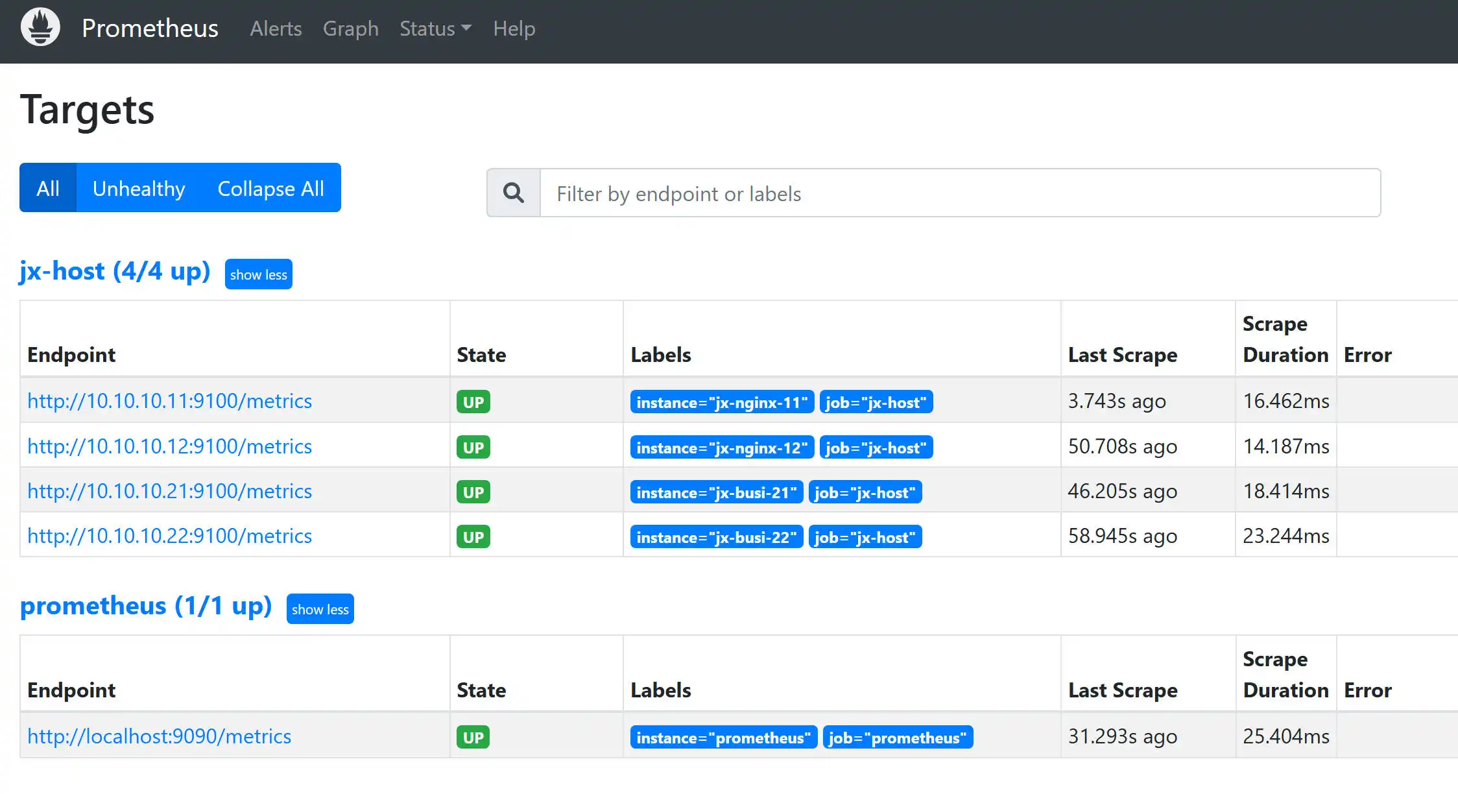
Task: Select last scrape value 31.293s ago
Action: point(1122,736)
